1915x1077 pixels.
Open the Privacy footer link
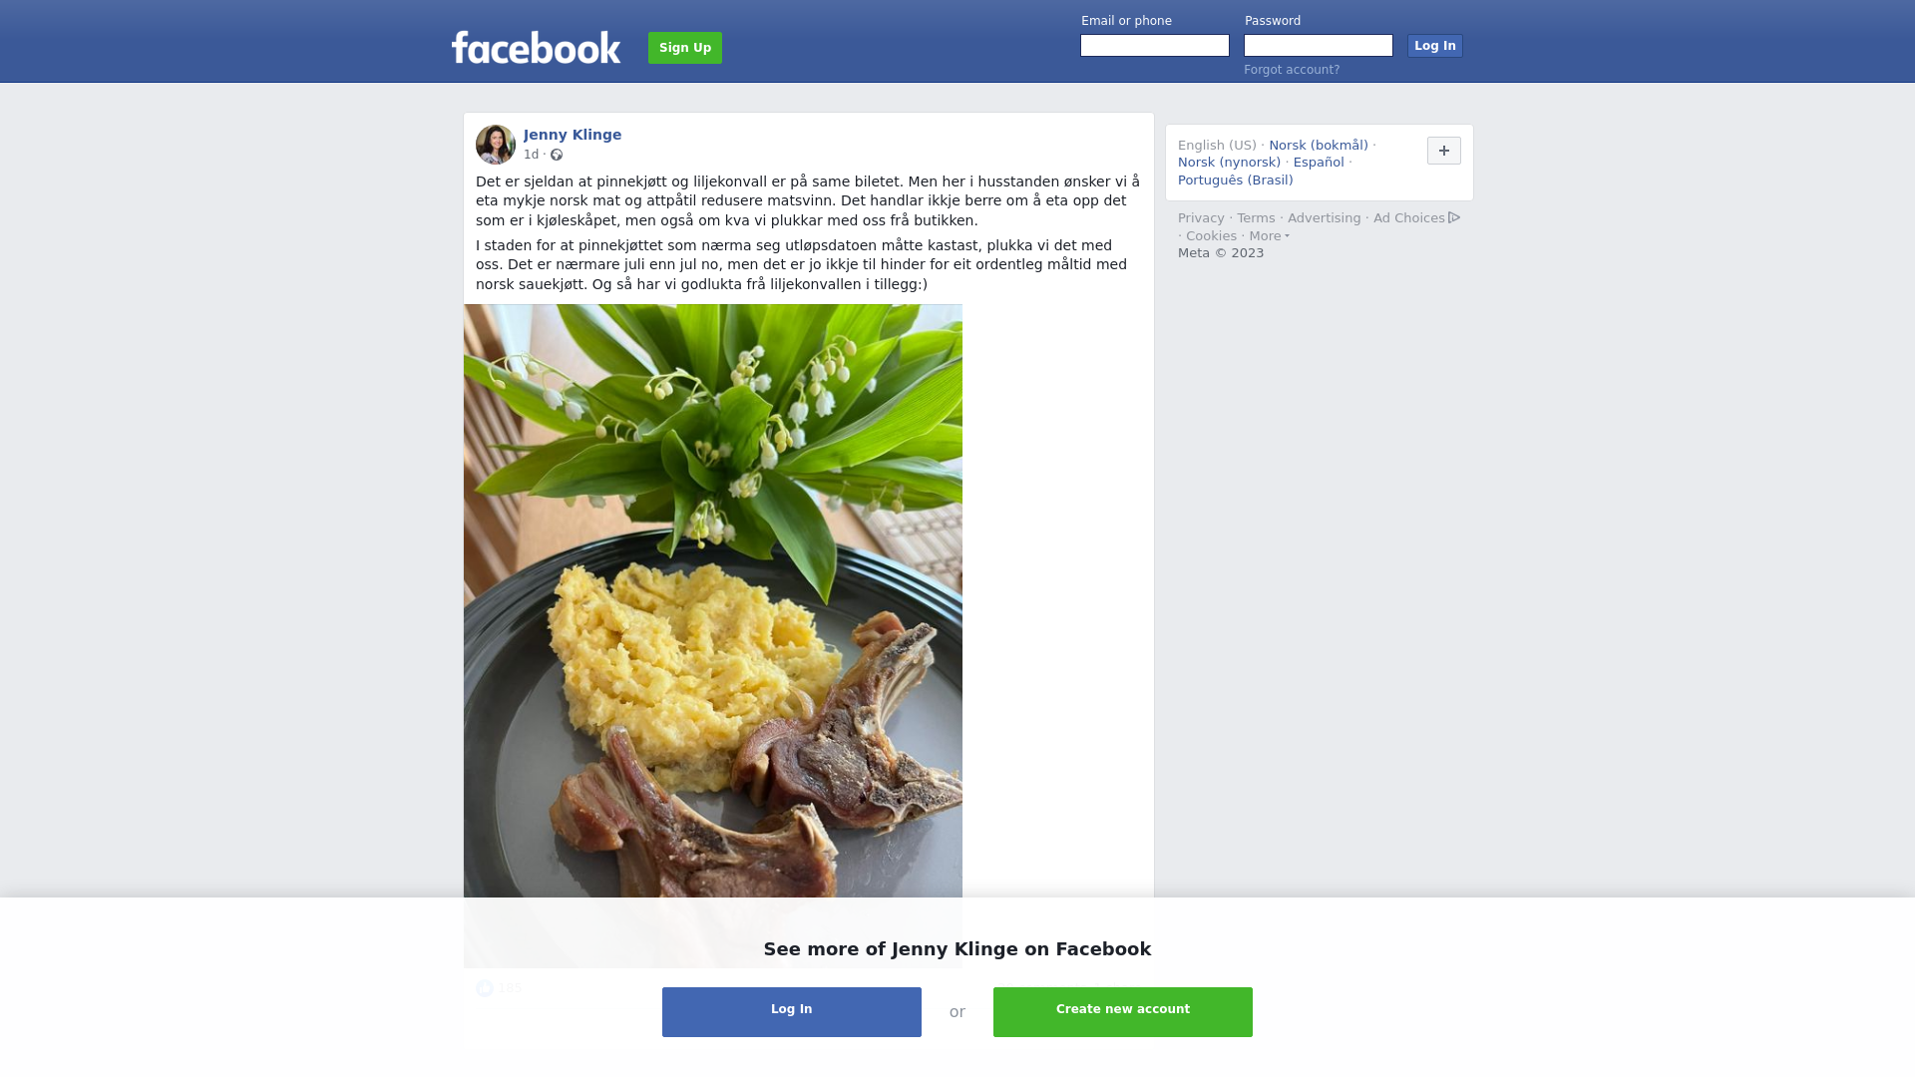[1201, 218]
